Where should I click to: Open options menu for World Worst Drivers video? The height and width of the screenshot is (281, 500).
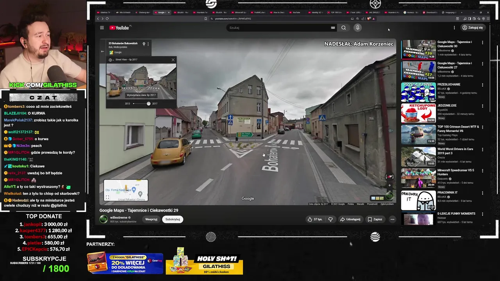point(482,149)
